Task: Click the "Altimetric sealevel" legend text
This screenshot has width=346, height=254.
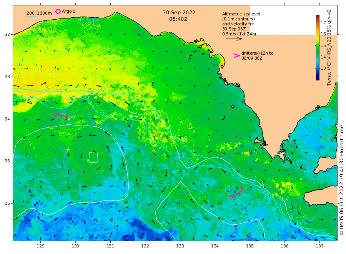Action: (241, 14)
